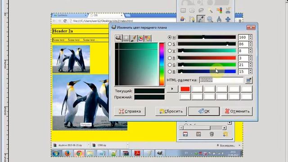Image resolution: width=288 pixels, height=162 pixels.
Task: Click the S value field showing 86
Action: [243, 44]
